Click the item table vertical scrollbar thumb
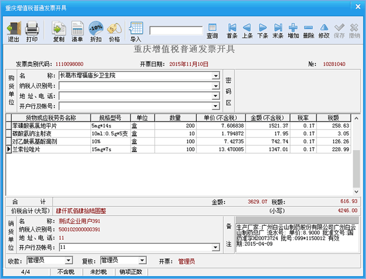Image resolution: width=366 pixels, height=279 pixels. (356, 169)
